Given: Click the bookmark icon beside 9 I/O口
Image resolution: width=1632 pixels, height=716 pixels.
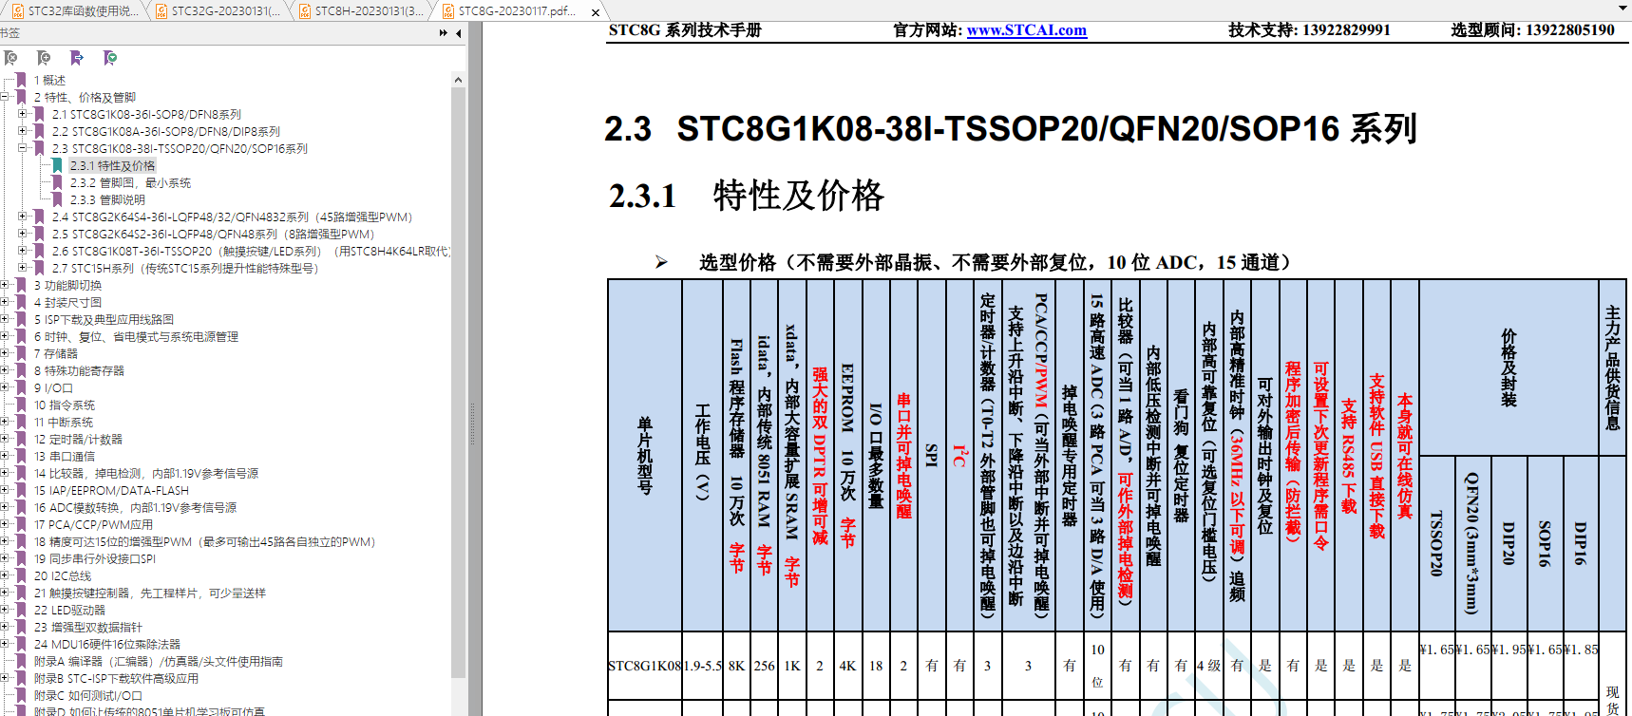Looking at the screenshot, I should 22,387.
